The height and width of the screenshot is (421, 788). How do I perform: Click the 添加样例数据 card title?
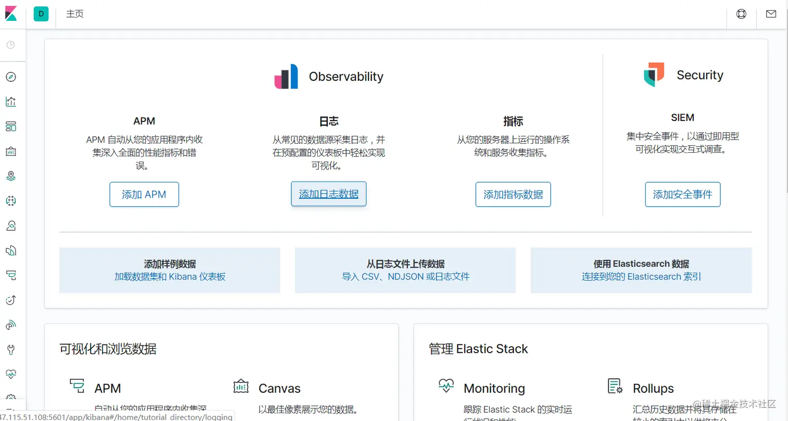(x=170, y=264)
